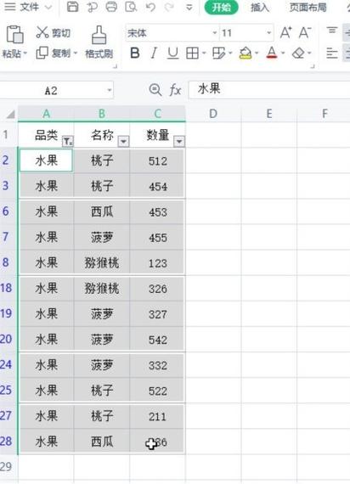Open the 名称 filter dropdown
This screenshot has width=350, height=484.
[x=123, y=142]
